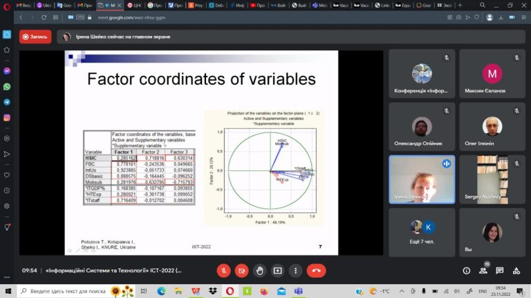Open the Ещё 7 чел. tile

point(422,232)
